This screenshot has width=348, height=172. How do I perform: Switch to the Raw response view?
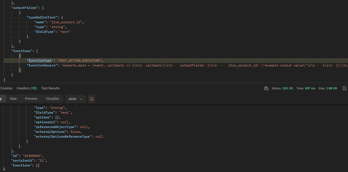pyautogui.click(x=13, y=99)
